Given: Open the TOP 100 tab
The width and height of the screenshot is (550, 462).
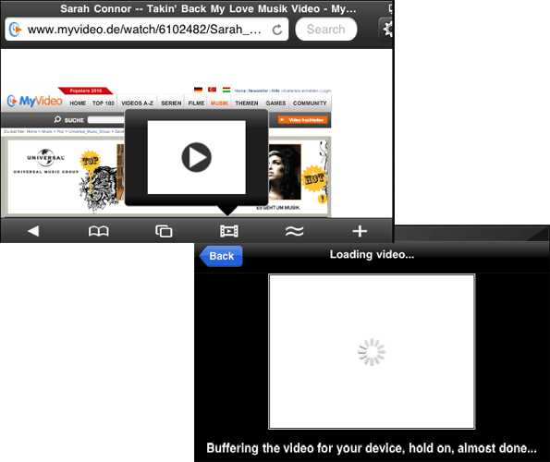Looking at the screenshot, I should (x=104, y=103).
